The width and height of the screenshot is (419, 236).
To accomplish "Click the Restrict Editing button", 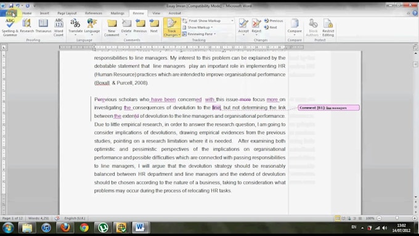I will [328, 28].
